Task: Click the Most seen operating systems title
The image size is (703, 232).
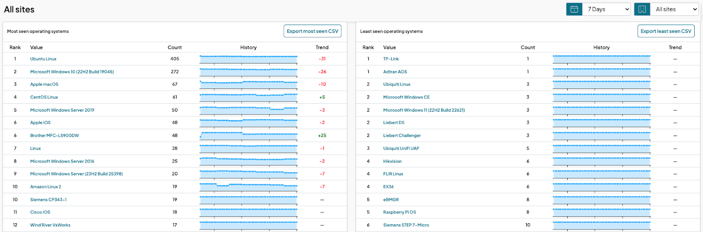Action: 38,32
